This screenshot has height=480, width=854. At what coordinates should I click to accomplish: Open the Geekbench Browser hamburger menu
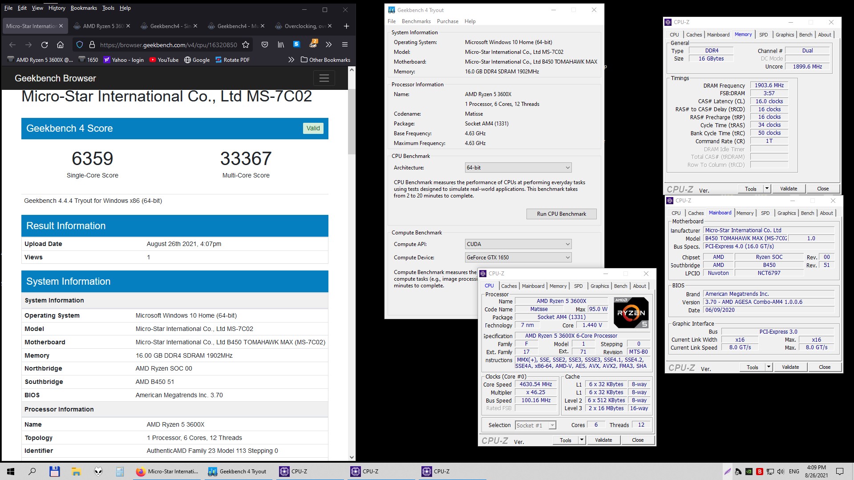pyautogui.click(x=324, y=78)
